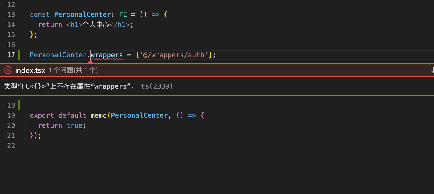
Task: Click the red error circle icon in the problem header
Action: pos(8,70)
